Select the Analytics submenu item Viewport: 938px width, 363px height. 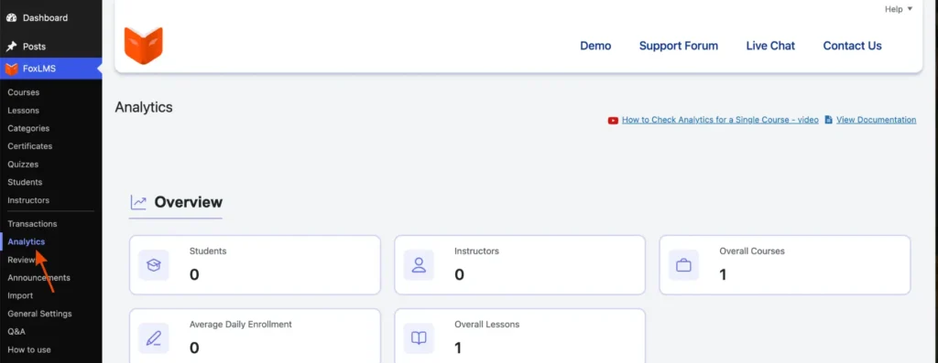tap(27, 241)
